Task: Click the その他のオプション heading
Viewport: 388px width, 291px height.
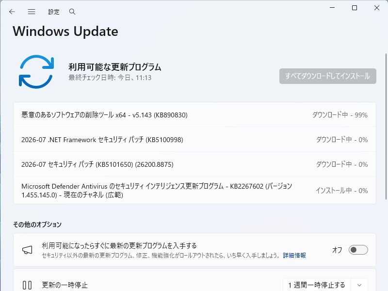Action: coord(37,225)
